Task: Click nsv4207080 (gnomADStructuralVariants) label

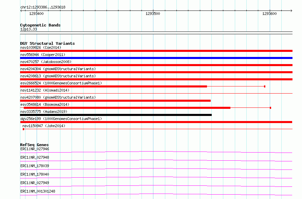Action: point(58,97)
